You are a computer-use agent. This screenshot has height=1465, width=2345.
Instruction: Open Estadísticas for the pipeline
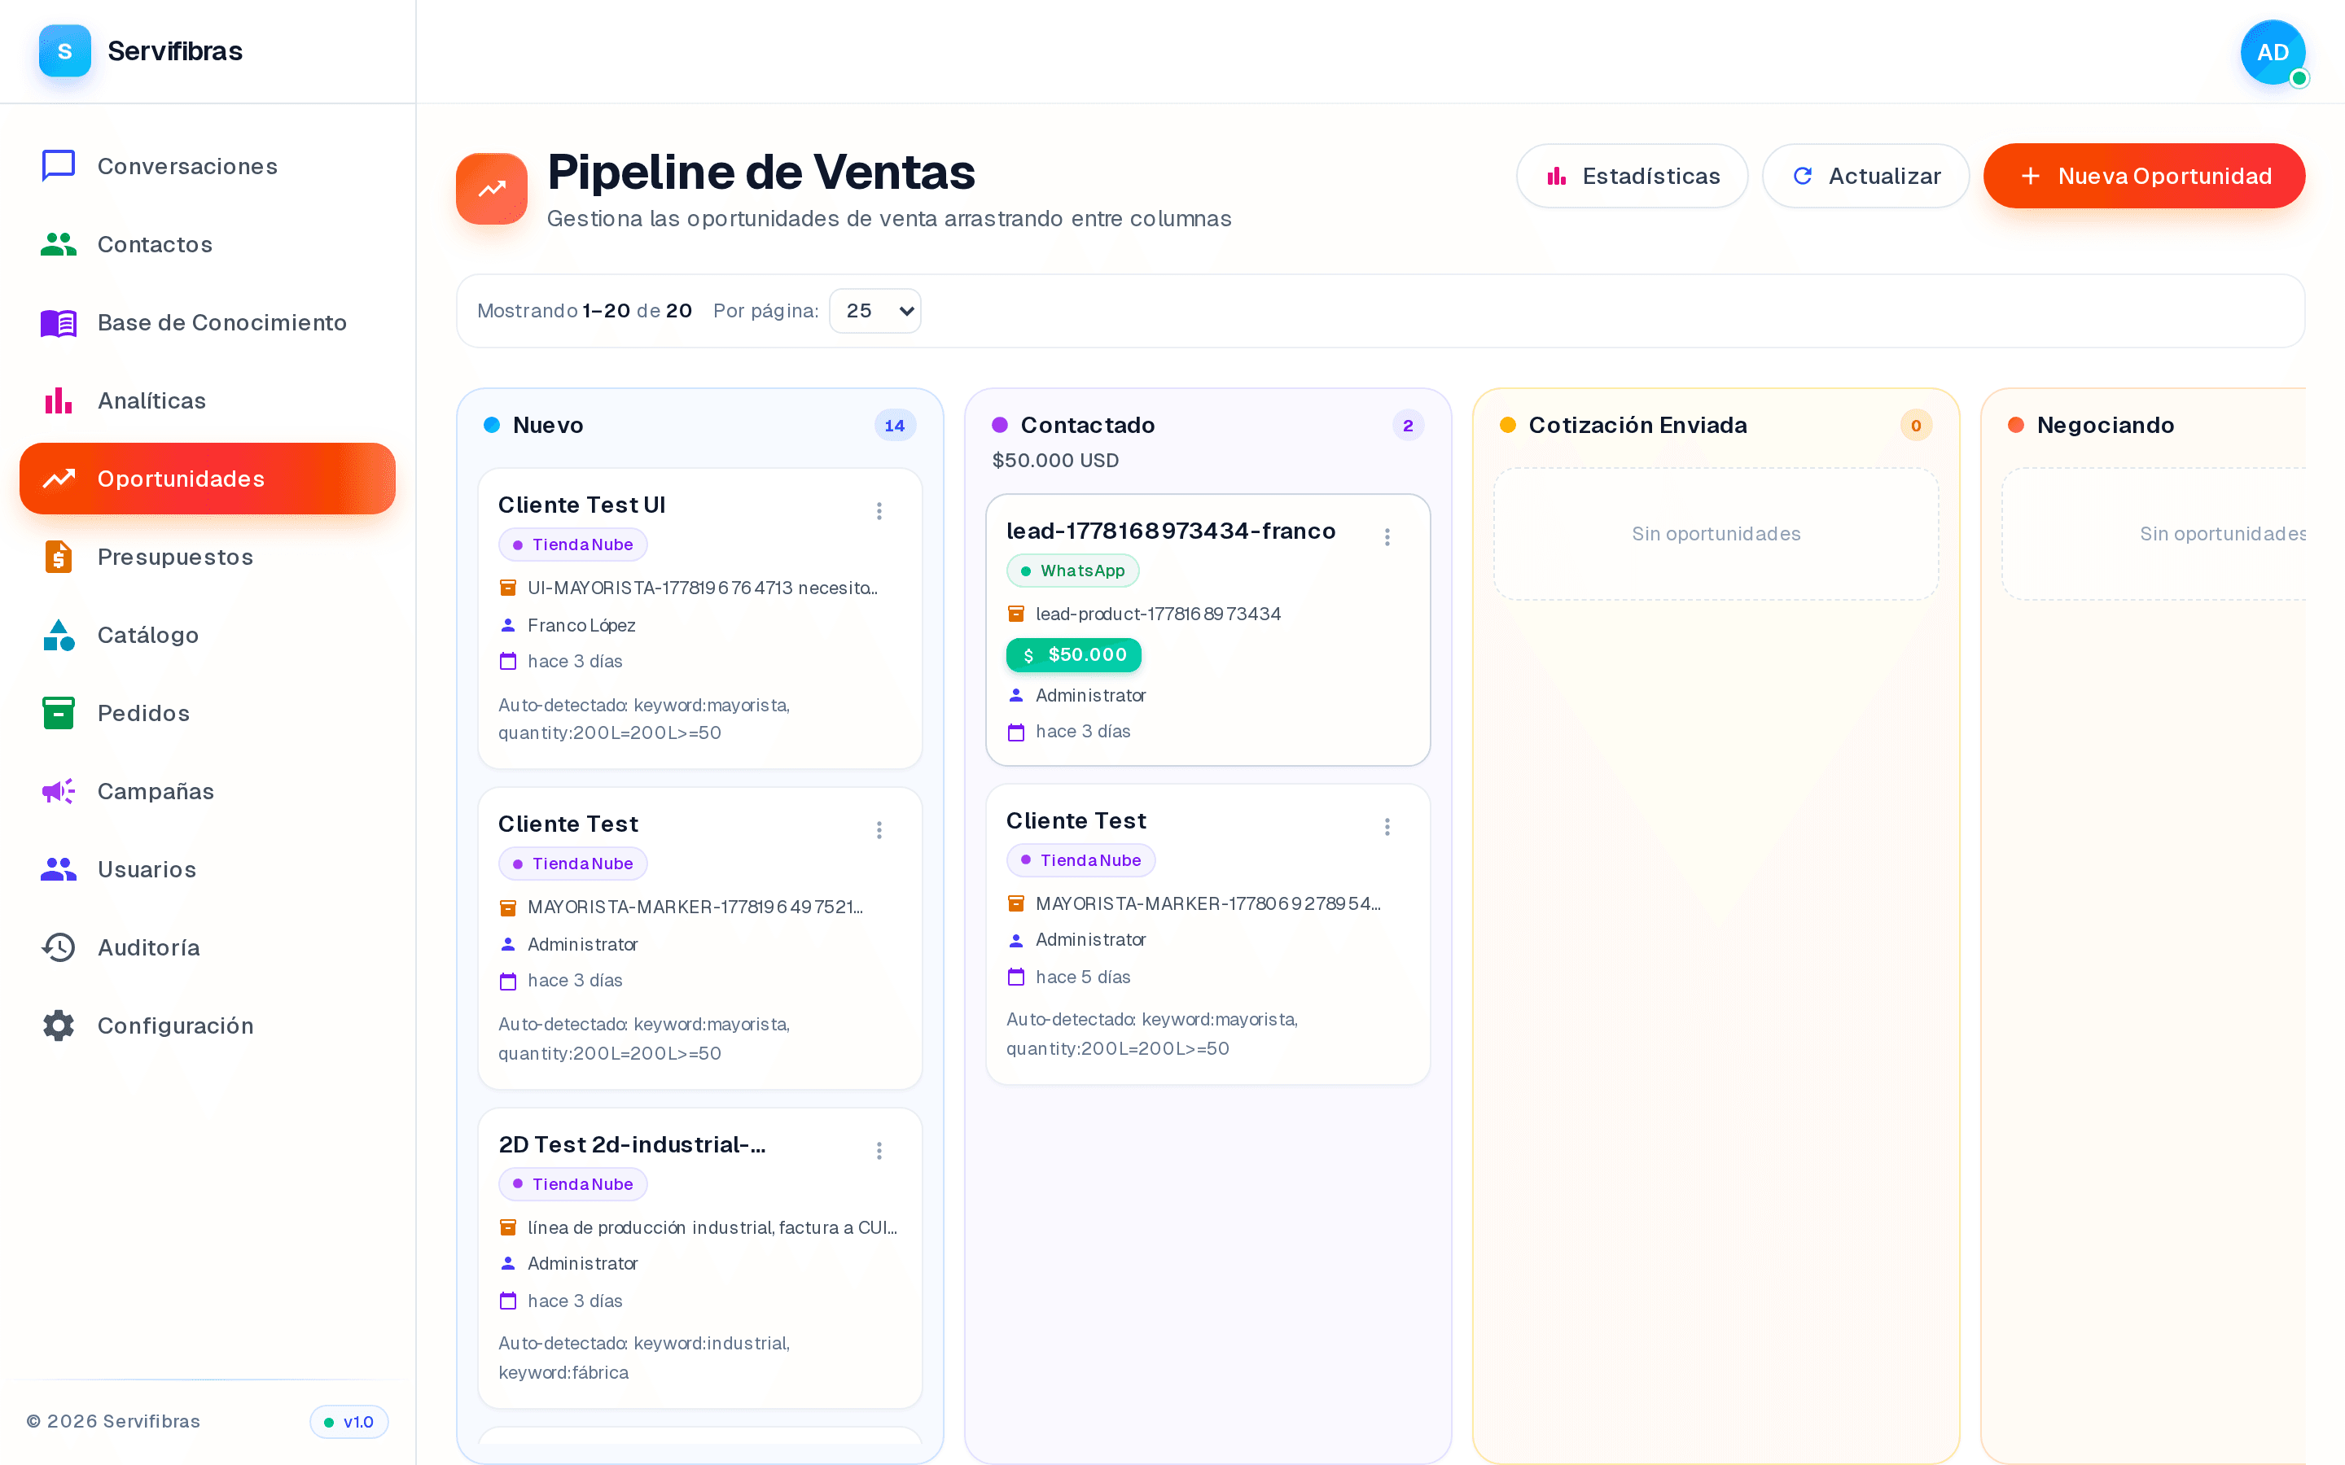pyautogui.click(x=1632, y=177)
